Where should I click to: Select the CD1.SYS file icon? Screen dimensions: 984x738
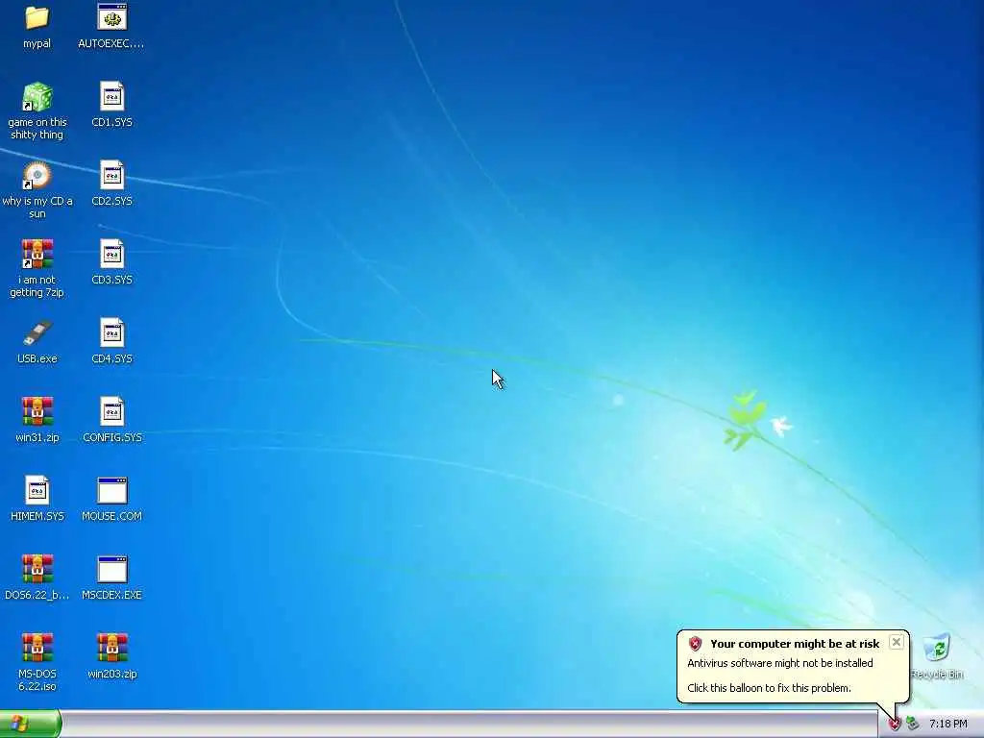tap(111, 97)
